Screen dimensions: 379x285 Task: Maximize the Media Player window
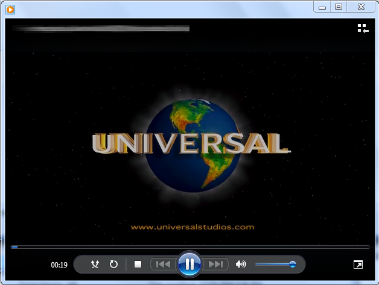coord(339,7)
